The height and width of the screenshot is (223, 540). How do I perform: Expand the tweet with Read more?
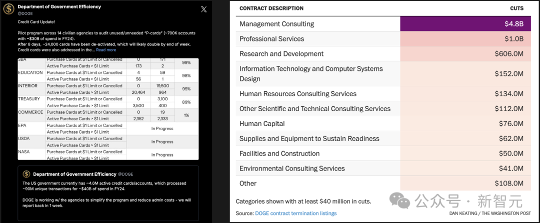[x=106, y=50]
